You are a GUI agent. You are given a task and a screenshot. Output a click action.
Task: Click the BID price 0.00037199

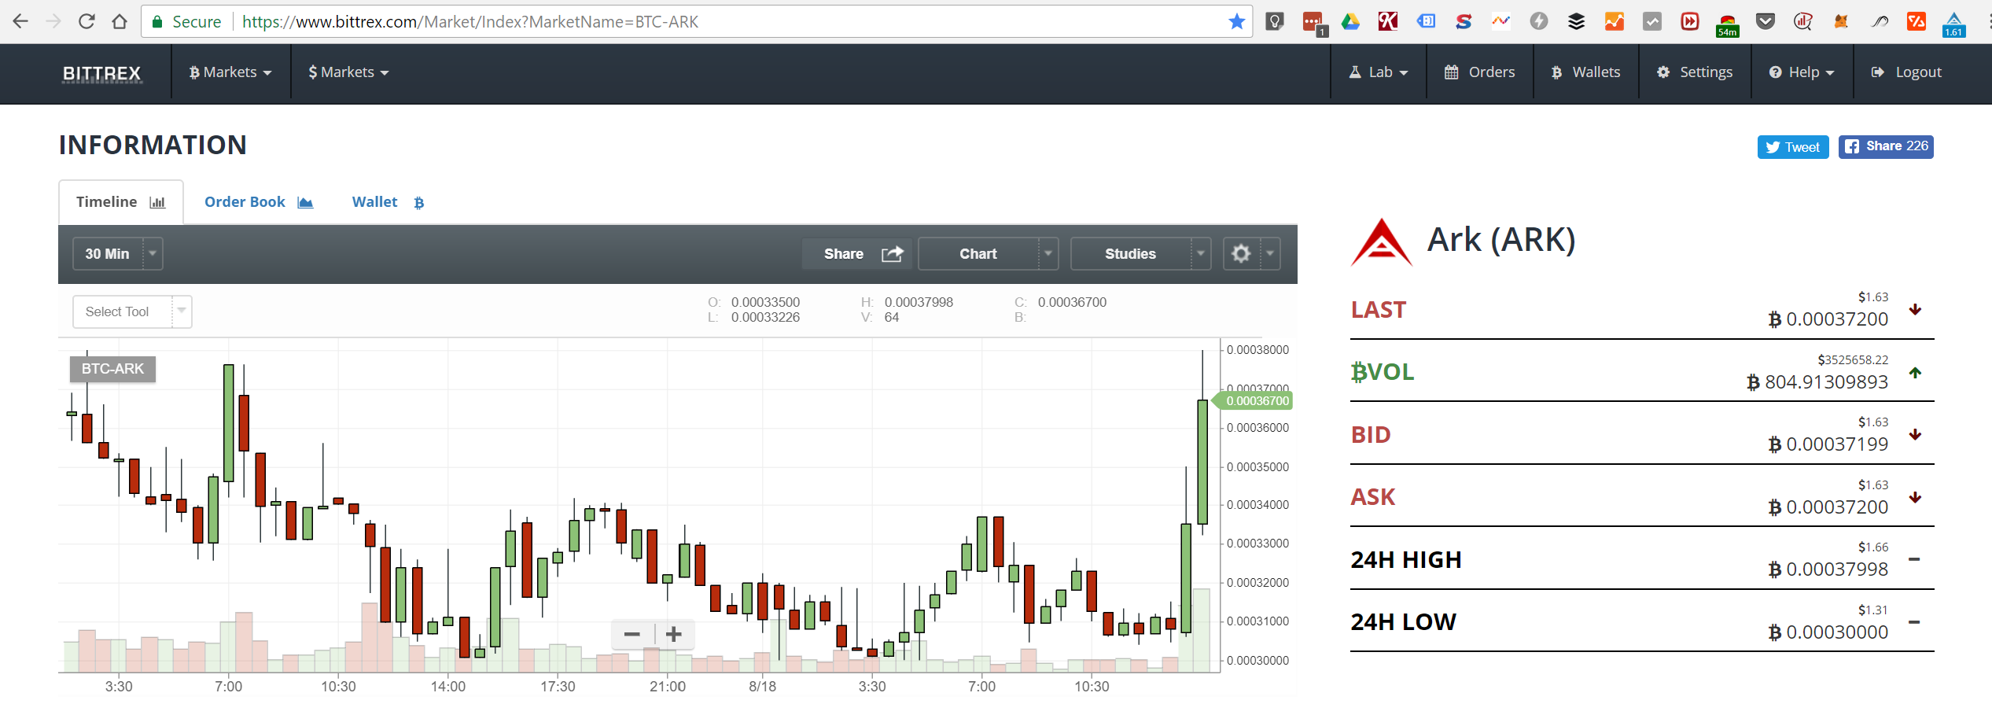point(1828,444)
